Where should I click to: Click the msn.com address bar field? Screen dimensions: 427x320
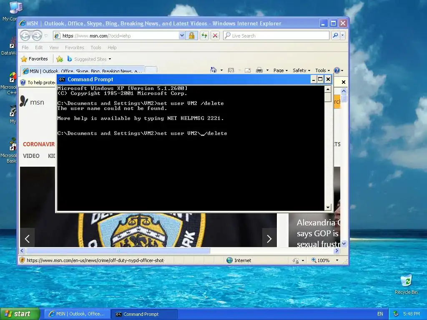coord(116,36)
